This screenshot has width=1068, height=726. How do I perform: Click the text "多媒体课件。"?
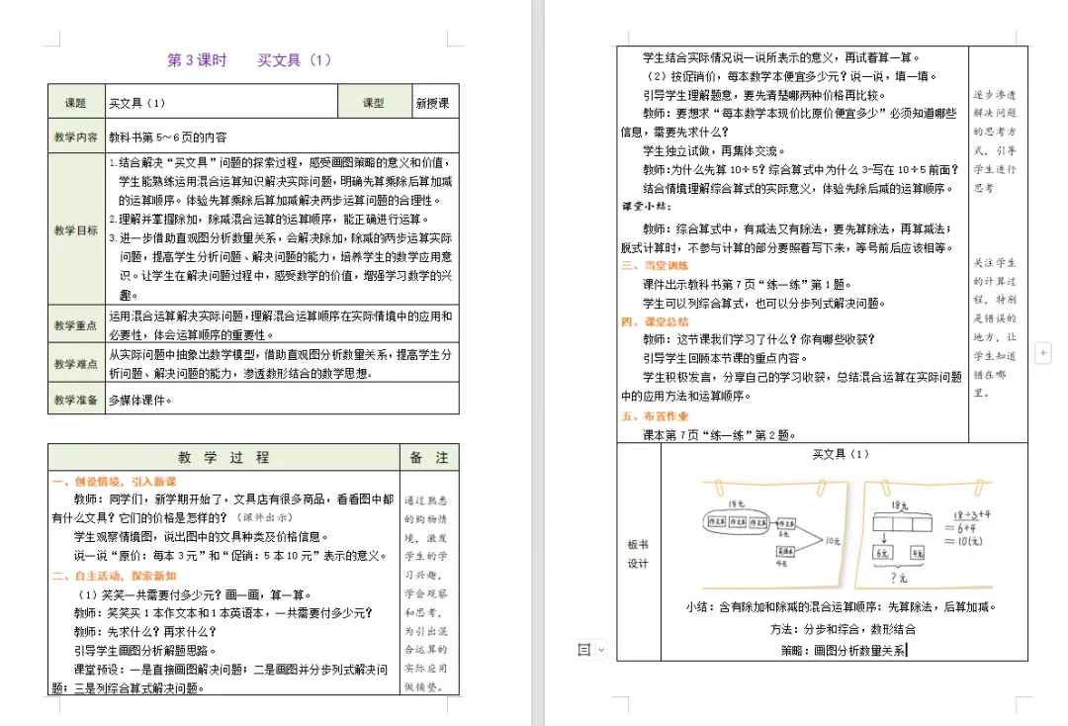pyautogui.click(x=140, y=400)
